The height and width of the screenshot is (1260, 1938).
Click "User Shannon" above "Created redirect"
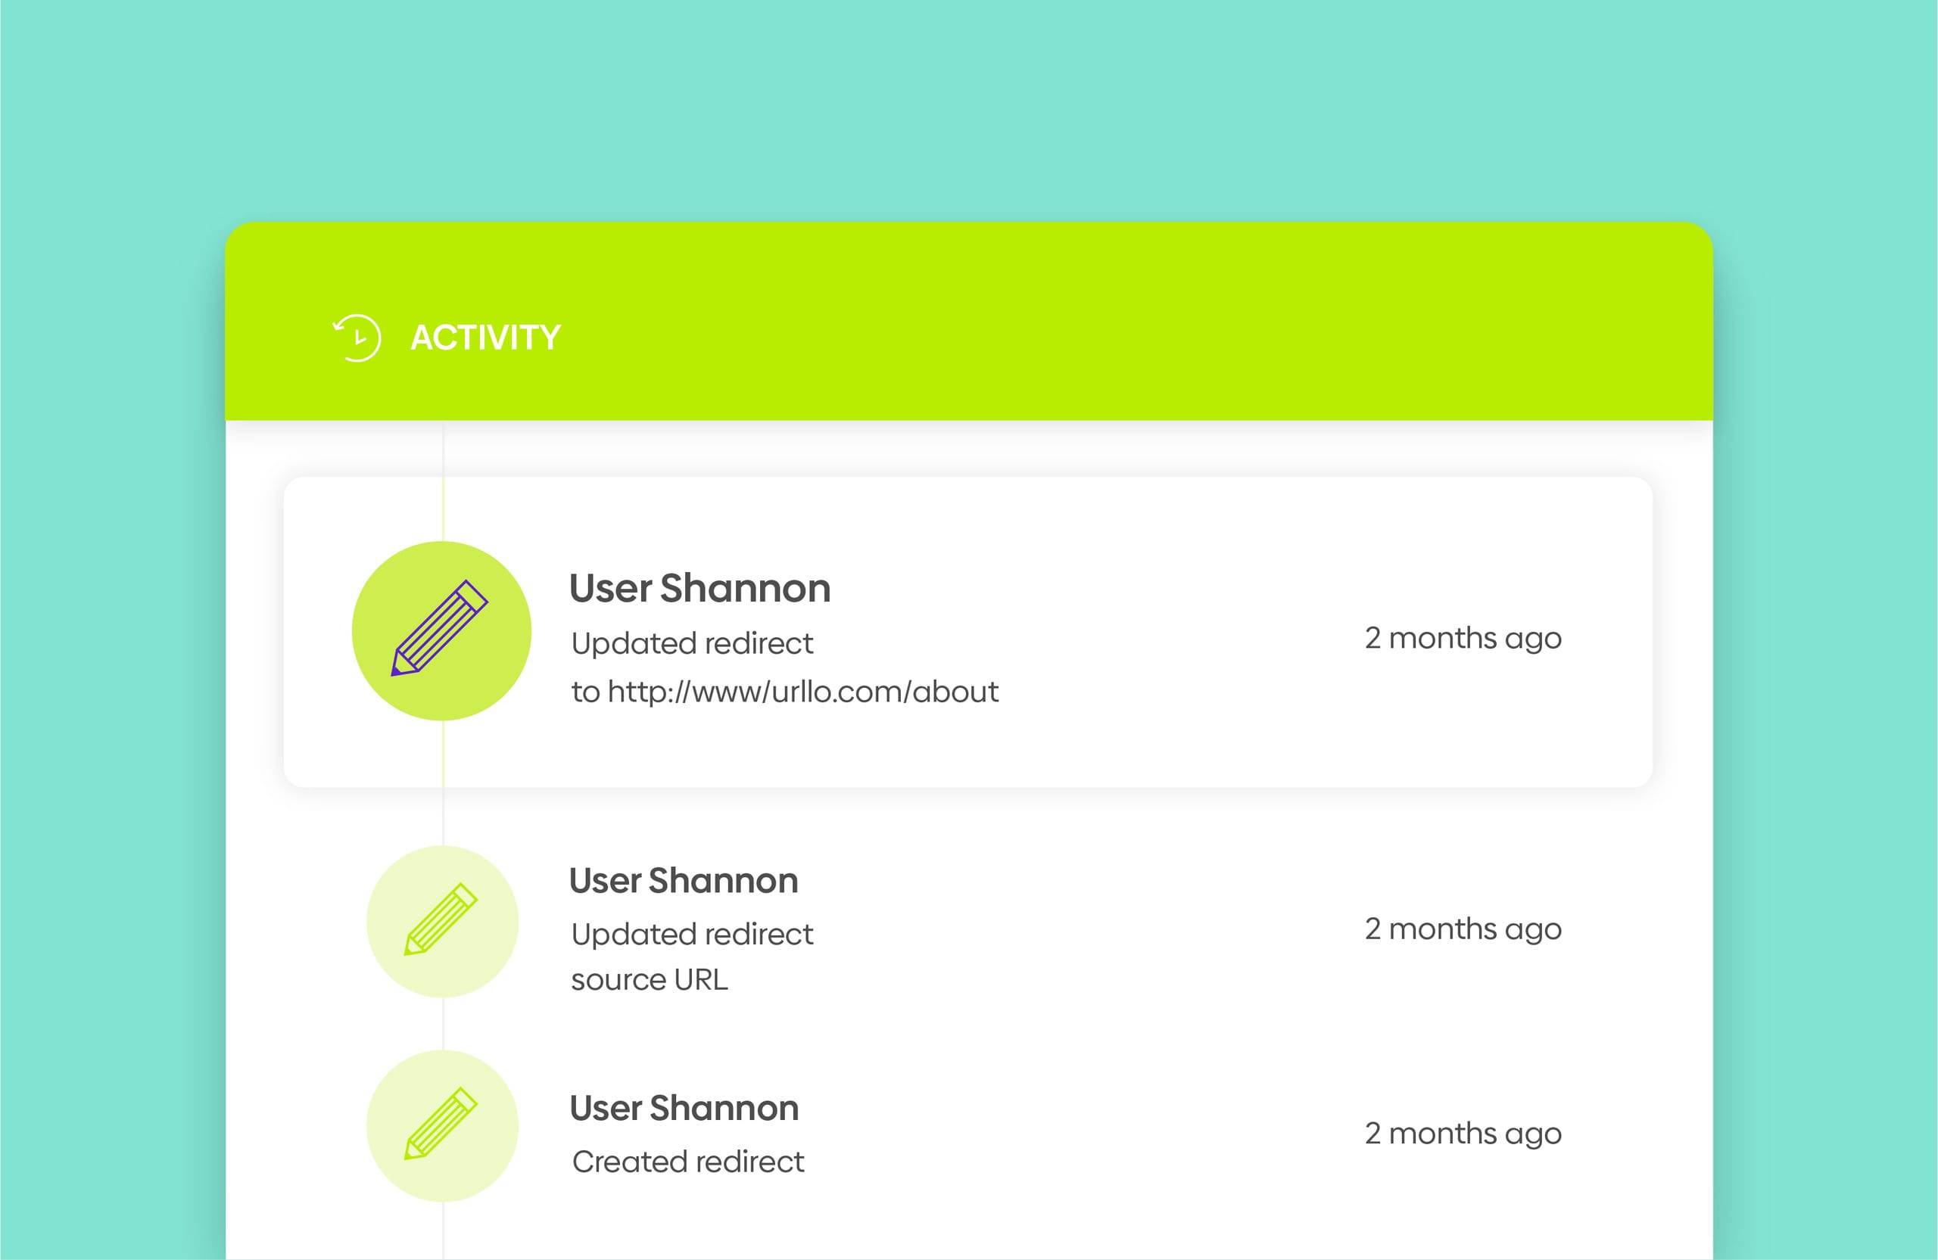point(683,1109)
